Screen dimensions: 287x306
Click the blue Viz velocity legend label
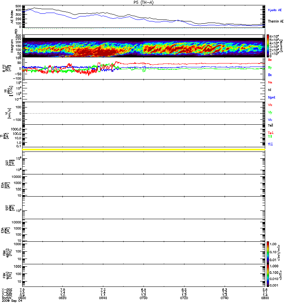click(x=270, y=120)
